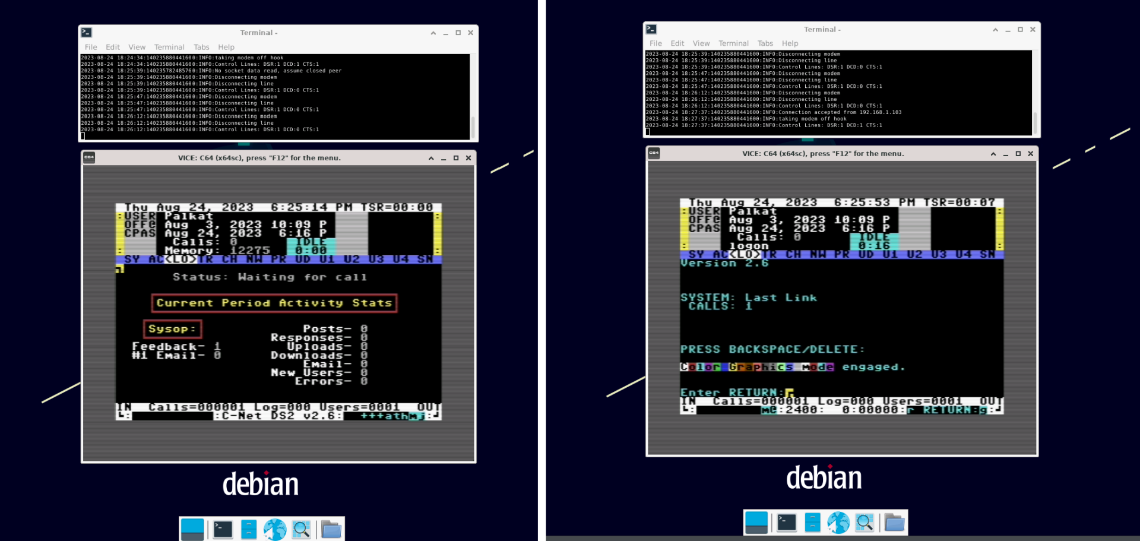
Task: Click the terminal icon in the 'No socket data read' Terminal titlebar
Action: 87,33
